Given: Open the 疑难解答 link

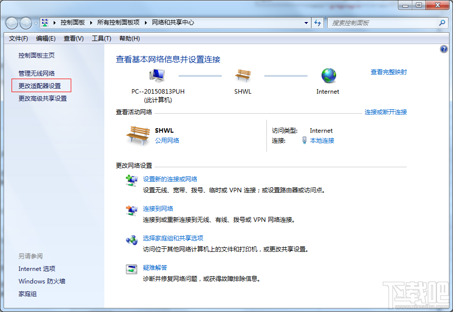Looking at the screenshot, I should coord(155,267).
